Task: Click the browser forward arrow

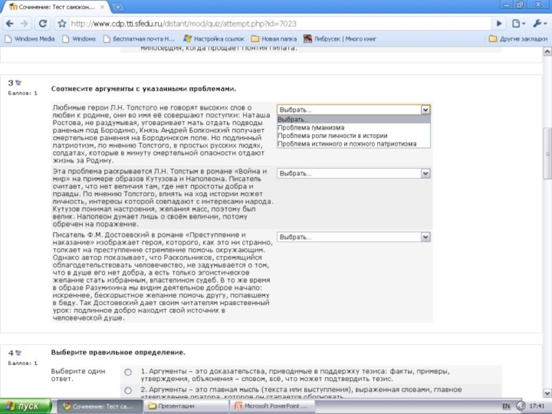Action: click(x=26, y=23)
